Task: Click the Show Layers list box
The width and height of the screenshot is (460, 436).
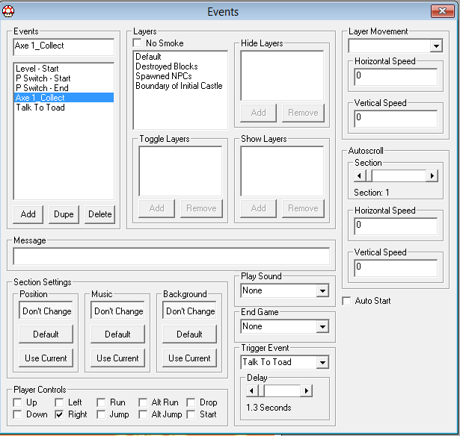Action: [282, 171]
